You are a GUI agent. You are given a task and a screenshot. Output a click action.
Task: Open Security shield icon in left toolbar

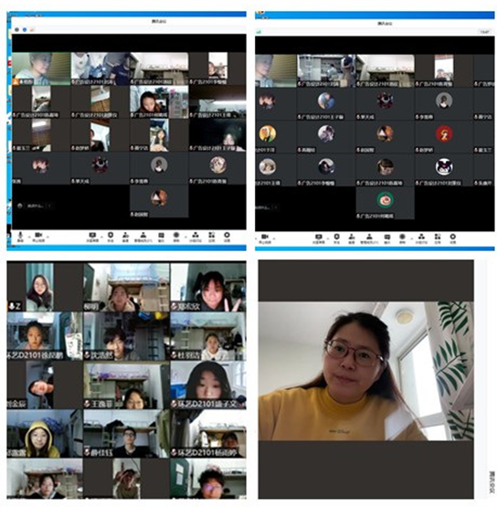[111, 237]
